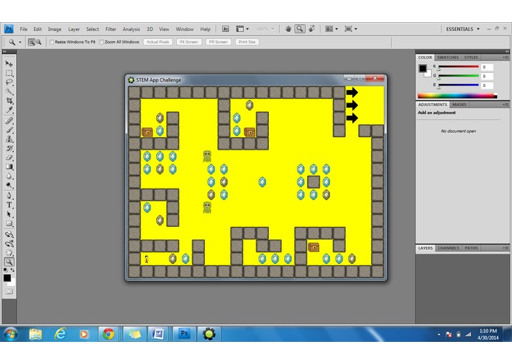This screenshot has width=512, height=364.
Task: Switch to the Masks tab
Action: tap(459, 105)
